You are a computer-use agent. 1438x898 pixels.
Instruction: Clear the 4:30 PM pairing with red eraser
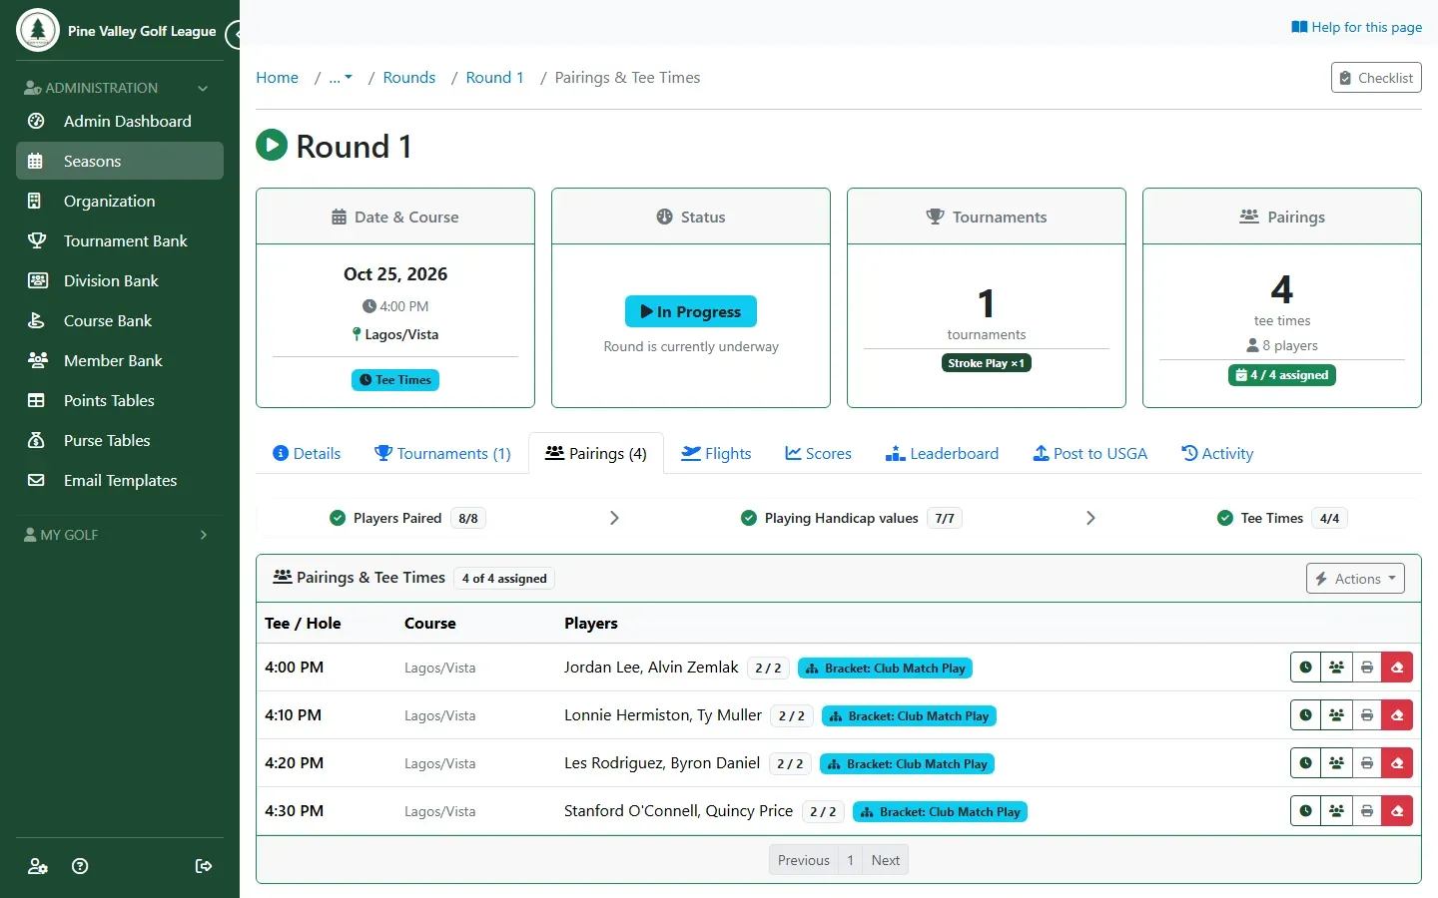pyautogui.click(x=1397, y=811)
